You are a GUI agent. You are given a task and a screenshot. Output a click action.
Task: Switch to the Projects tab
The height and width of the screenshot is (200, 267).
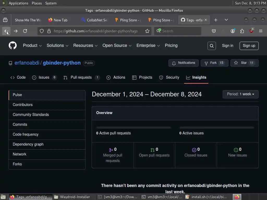coord(142,77)
